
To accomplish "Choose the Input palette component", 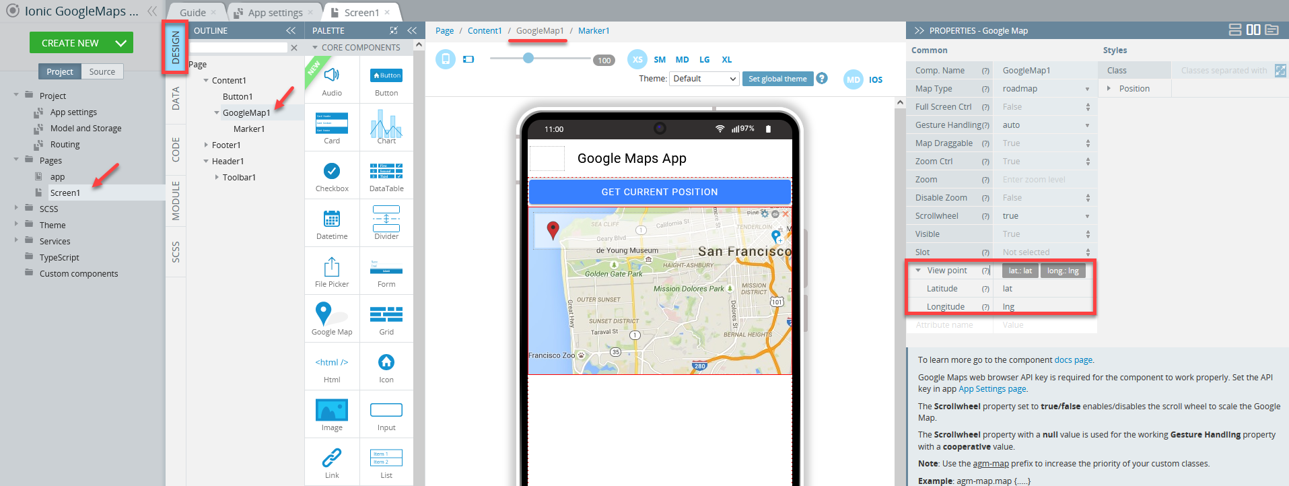I will (x=386, y=414).
